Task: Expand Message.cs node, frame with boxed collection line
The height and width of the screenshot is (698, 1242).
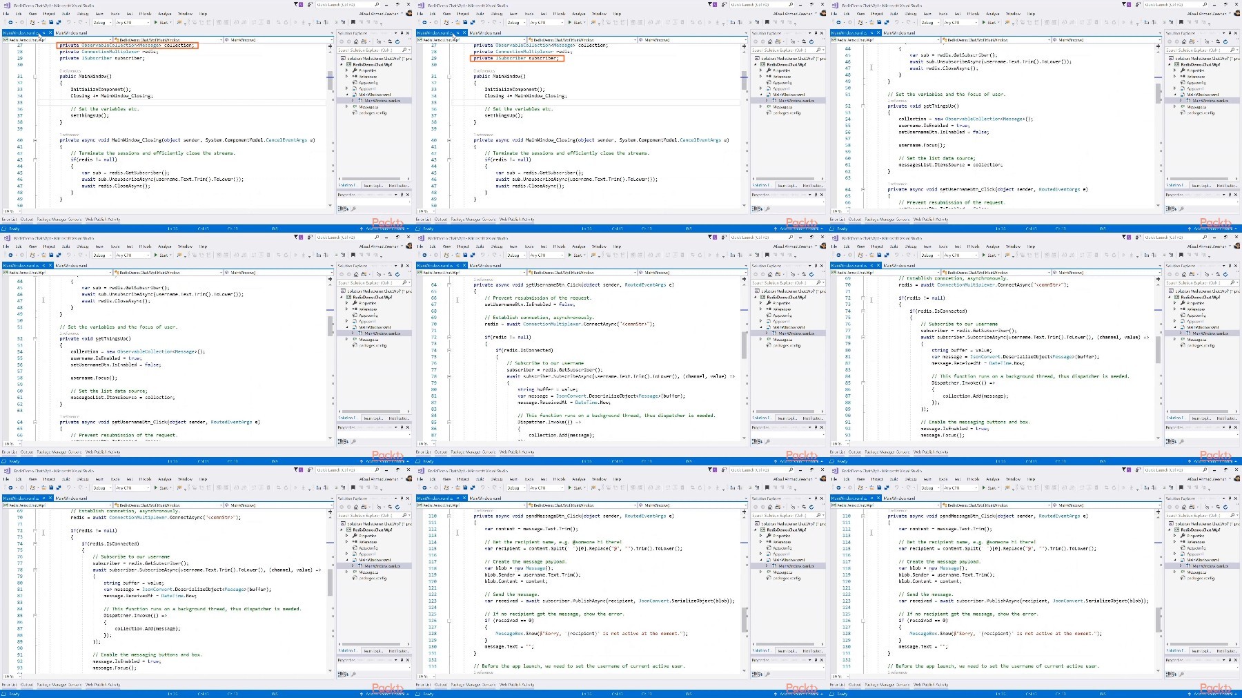Action: click(346, 106)
